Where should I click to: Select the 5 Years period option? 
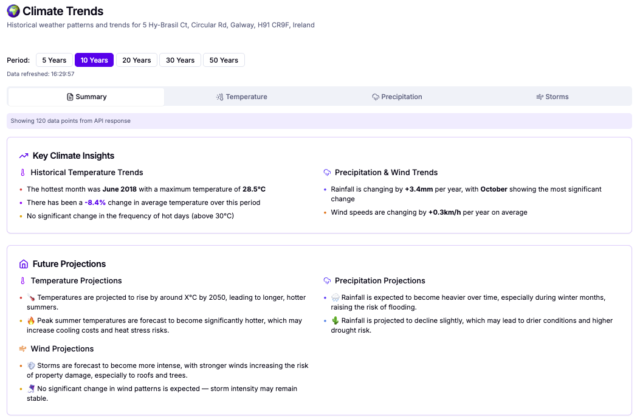[53, 60]
